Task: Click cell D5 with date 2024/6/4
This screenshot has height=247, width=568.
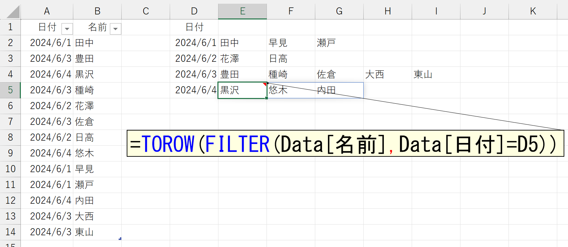Action: pos(194,90)
